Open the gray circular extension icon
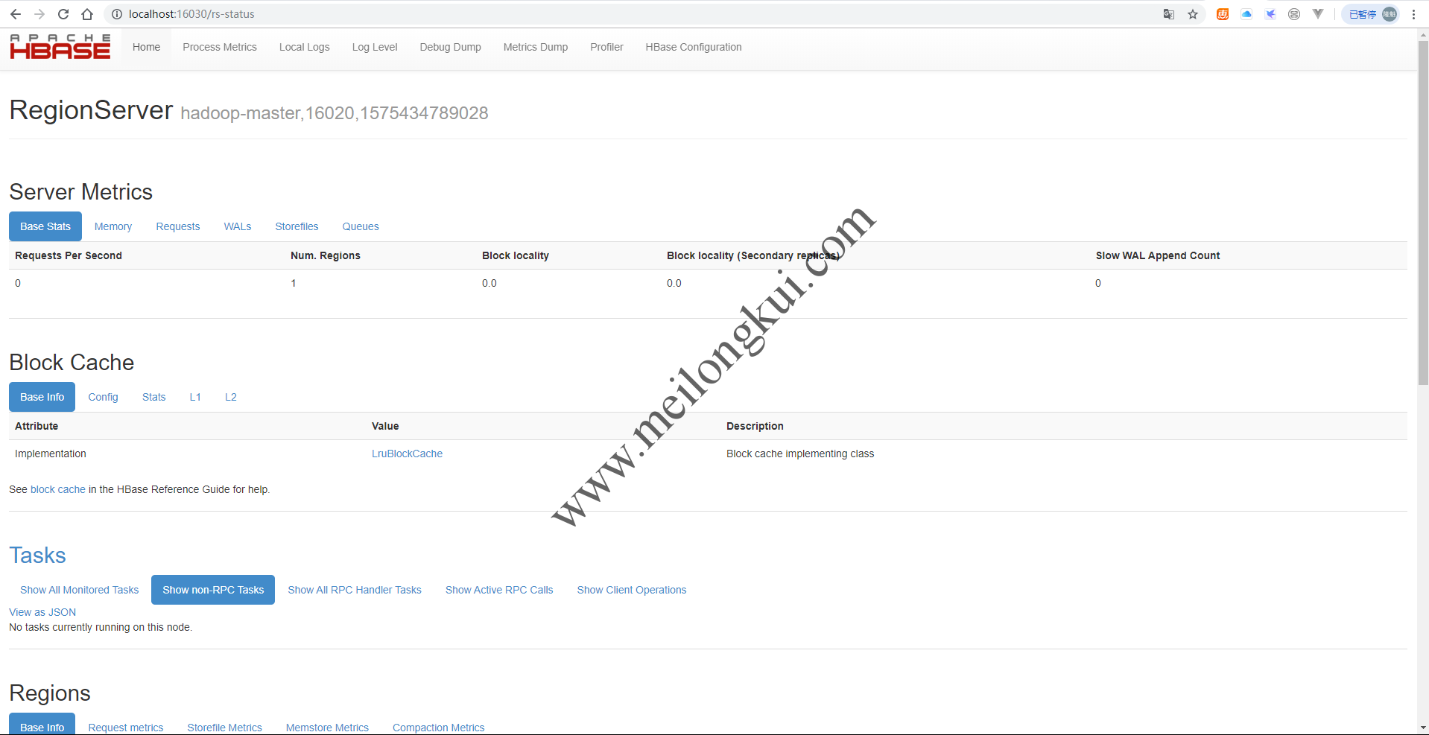The height and width of the screenshot is (735, 1429). 1294,14
